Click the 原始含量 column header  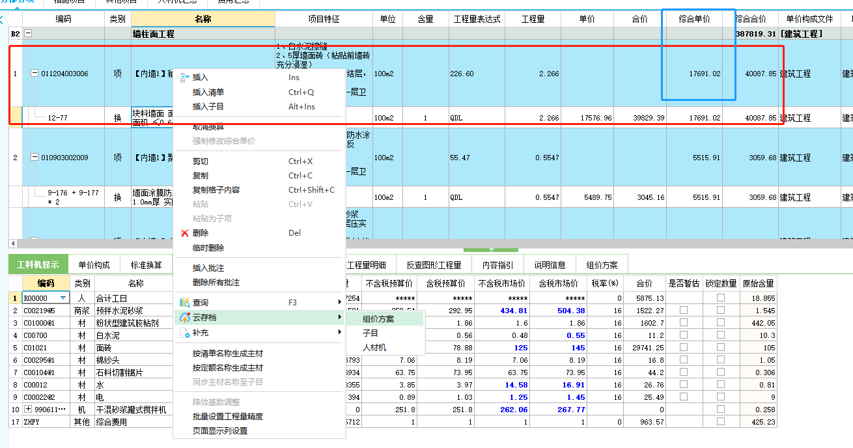758,283
